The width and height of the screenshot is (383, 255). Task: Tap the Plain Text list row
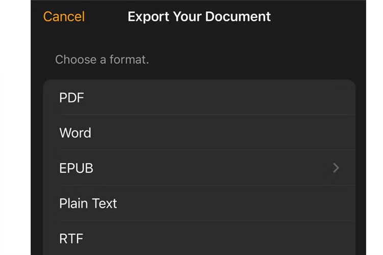pos(199,203)
